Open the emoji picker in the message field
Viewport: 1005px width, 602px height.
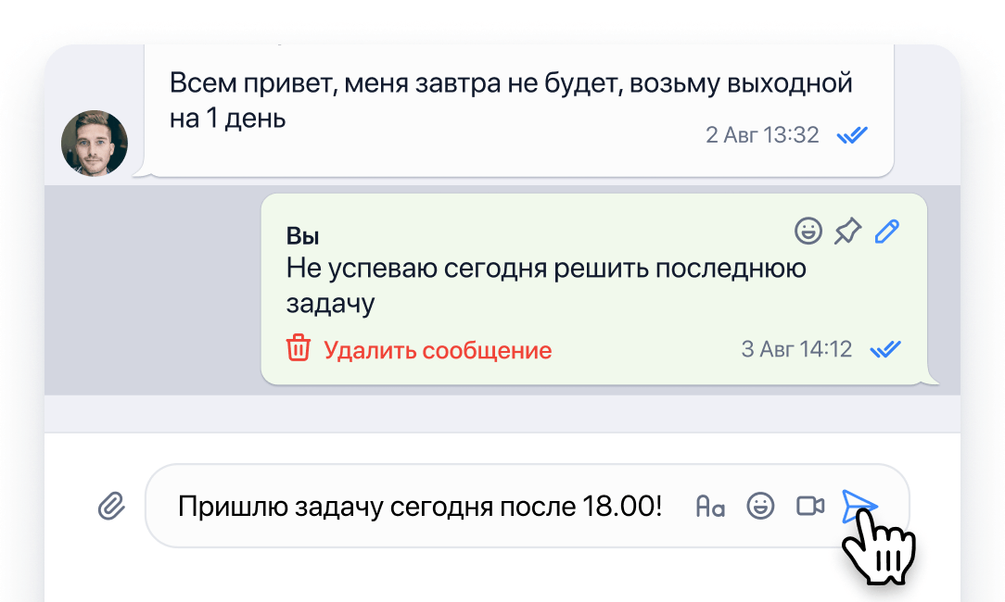pyautogui.click(x=760, y=506)
